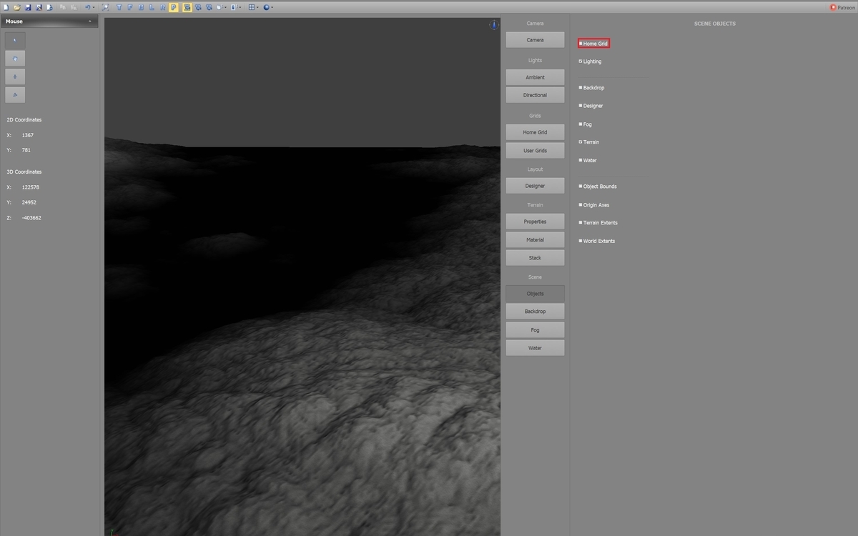Viewport: 858px width, 536px height.
Task: Open terrain Properties button
Action: [x=535, y=222]
